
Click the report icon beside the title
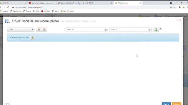coord(7,21)
